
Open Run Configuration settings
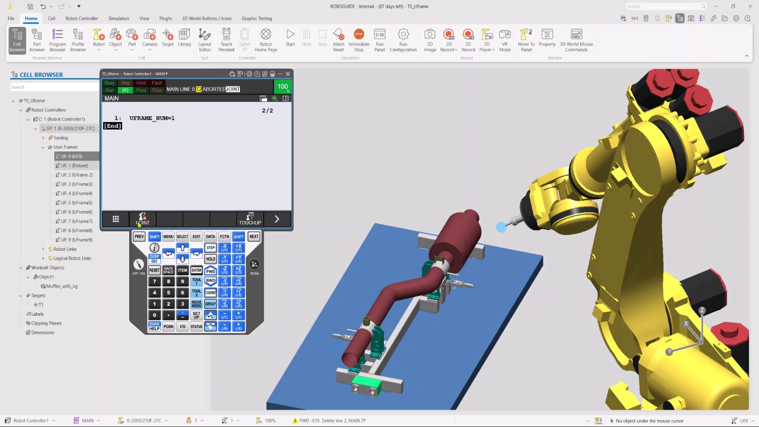click(403, 40)
